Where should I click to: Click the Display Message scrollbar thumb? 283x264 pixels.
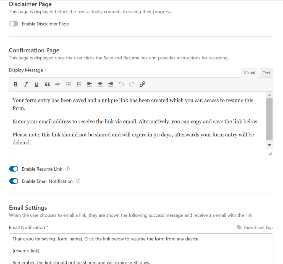[x=269, y=119]
